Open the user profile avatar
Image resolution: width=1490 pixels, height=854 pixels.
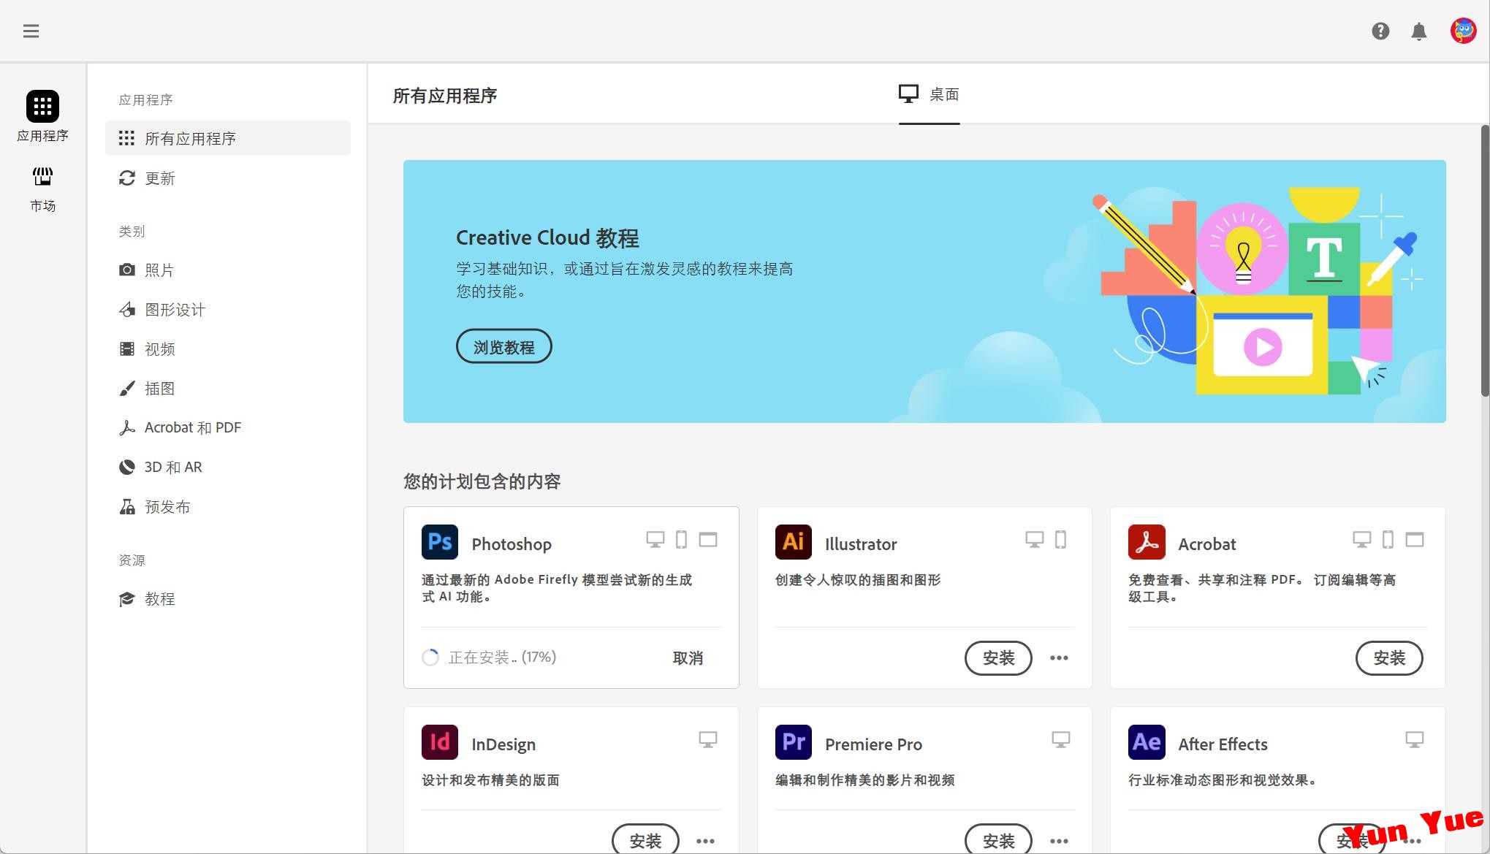1463,31
